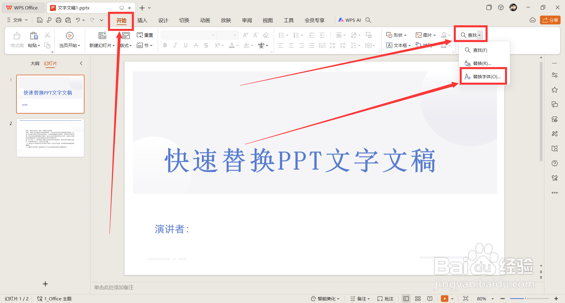565x303 pixels.
Task: Click the WPS AI button
Action: coord(349,20)
